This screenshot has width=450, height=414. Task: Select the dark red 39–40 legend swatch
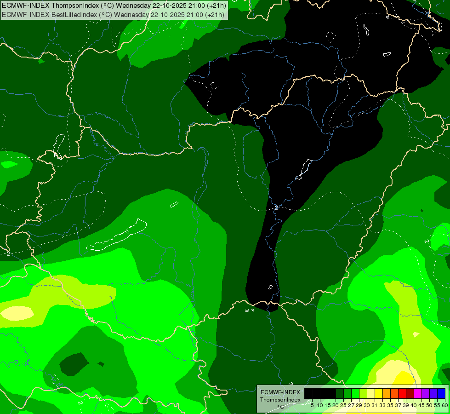tap(410, 393)
